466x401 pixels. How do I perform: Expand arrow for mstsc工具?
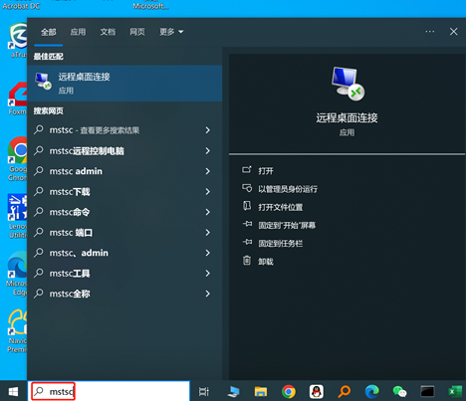click(x=208, y=273)
